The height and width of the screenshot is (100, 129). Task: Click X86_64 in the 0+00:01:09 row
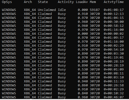tap(30, 69)
